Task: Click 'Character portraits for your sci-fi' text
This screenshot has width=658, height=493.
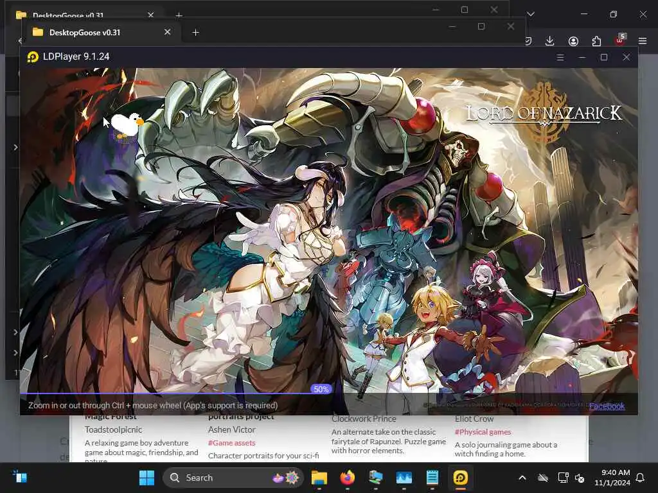Action: pyautogui.click(x=263, y=456)
